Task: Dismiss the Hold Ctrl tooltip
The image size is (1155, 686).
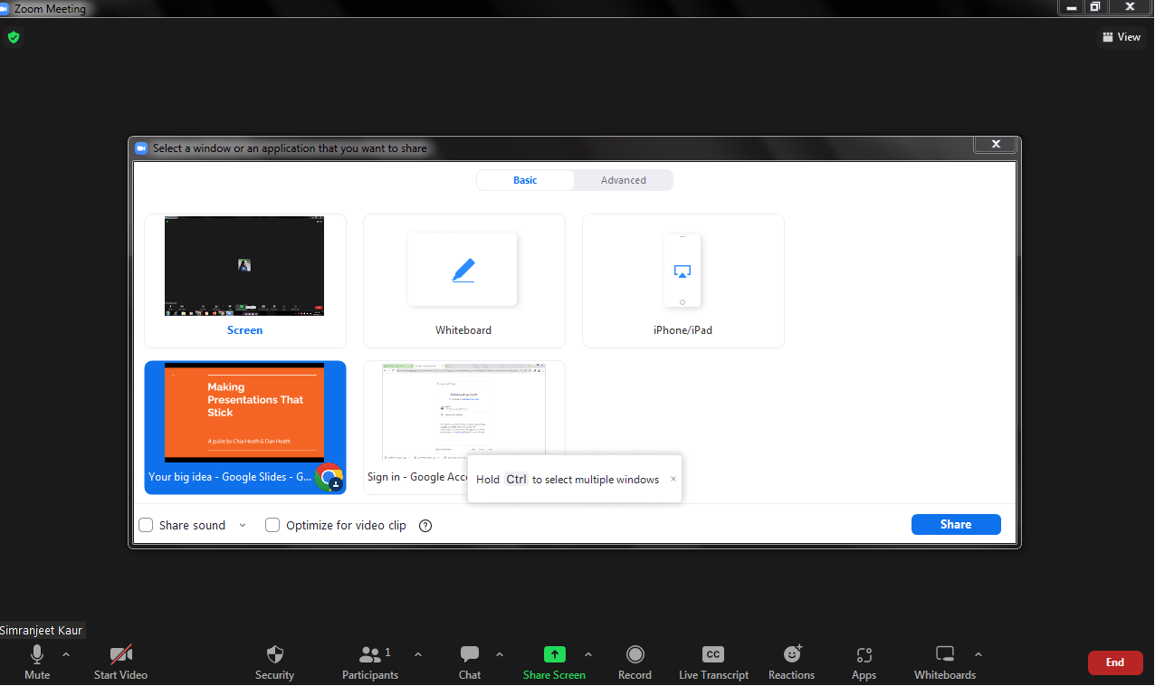Action: click(673, 480)
